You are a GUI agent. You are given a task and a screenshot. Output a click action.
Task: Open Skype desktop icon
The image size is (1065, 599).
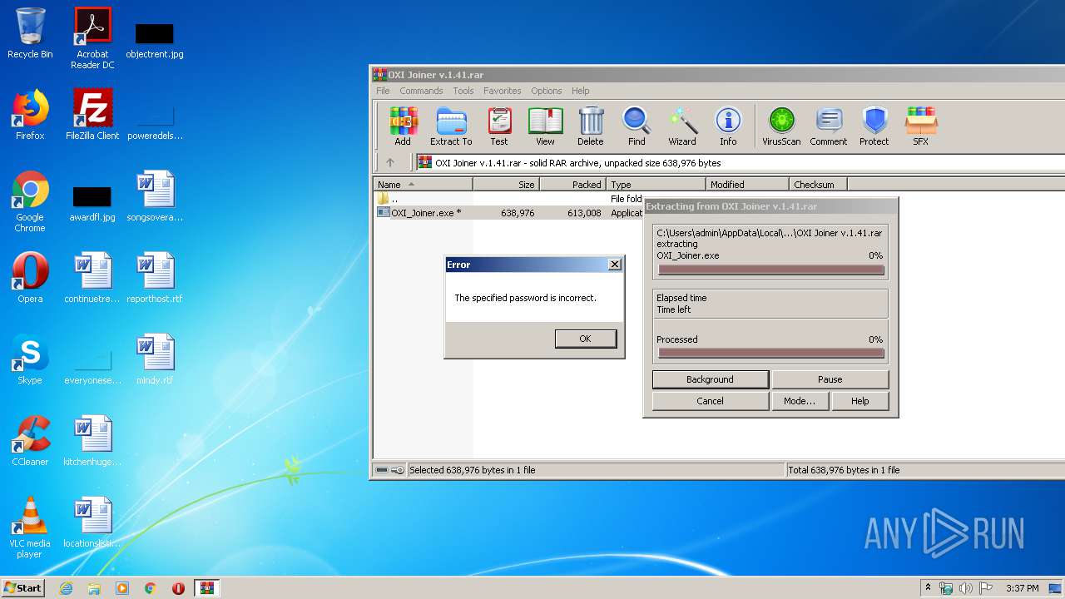30,359
